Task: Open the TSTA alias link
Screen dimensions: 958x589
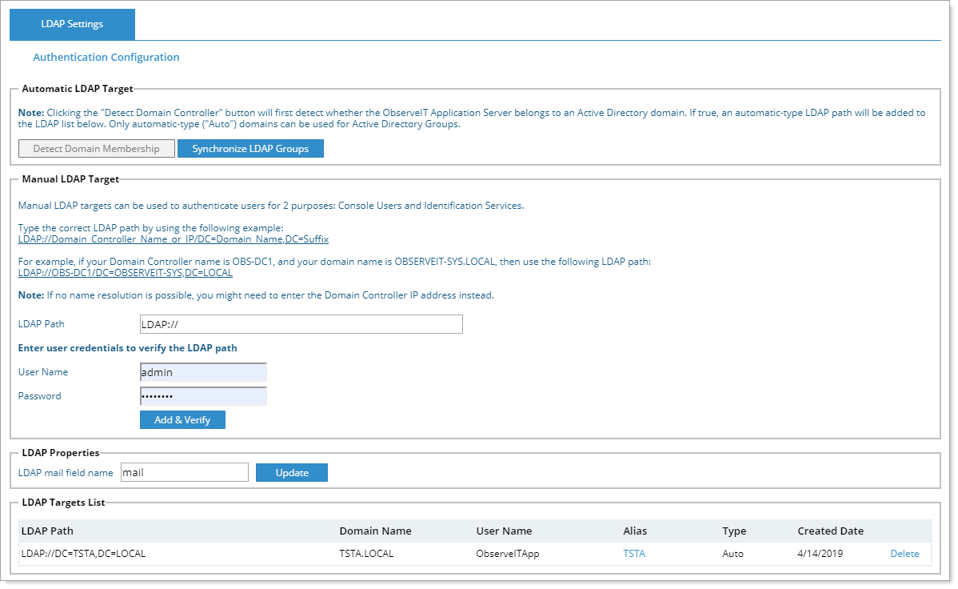Action: [634, 554]
